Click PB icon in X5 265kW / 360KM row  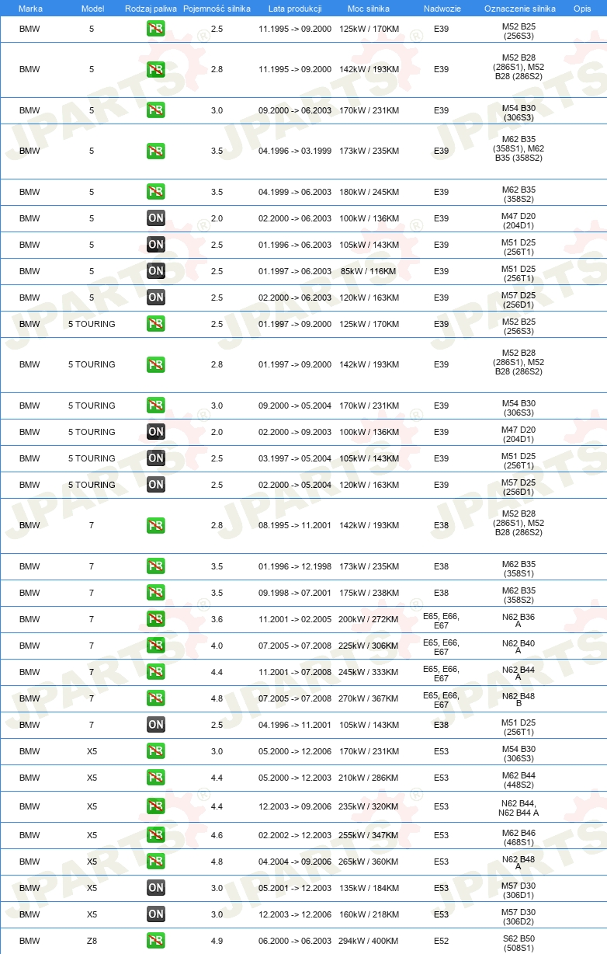[156, 862]
